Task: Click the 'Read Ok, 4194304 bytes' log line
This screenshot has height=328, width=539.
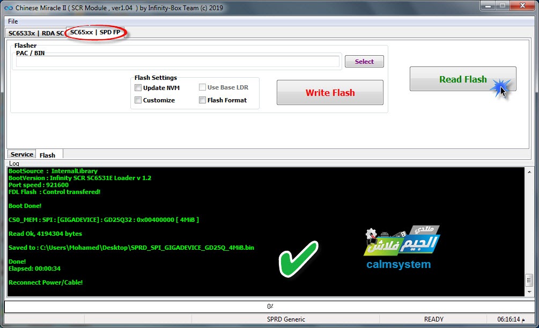Action: point(45,234)
